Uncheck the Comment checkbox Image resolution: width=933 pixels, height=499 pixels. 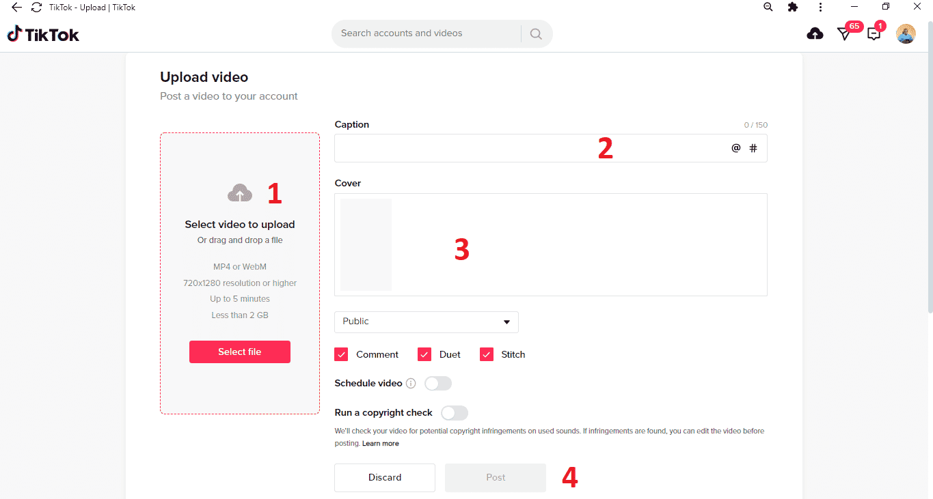click(341, 354)
